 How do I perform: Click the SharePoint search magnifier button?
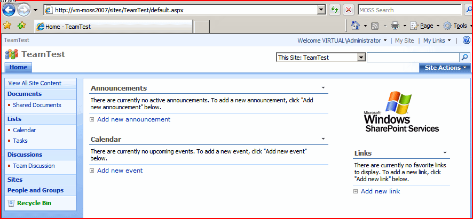pyautogui.click(x=465, y=58)
